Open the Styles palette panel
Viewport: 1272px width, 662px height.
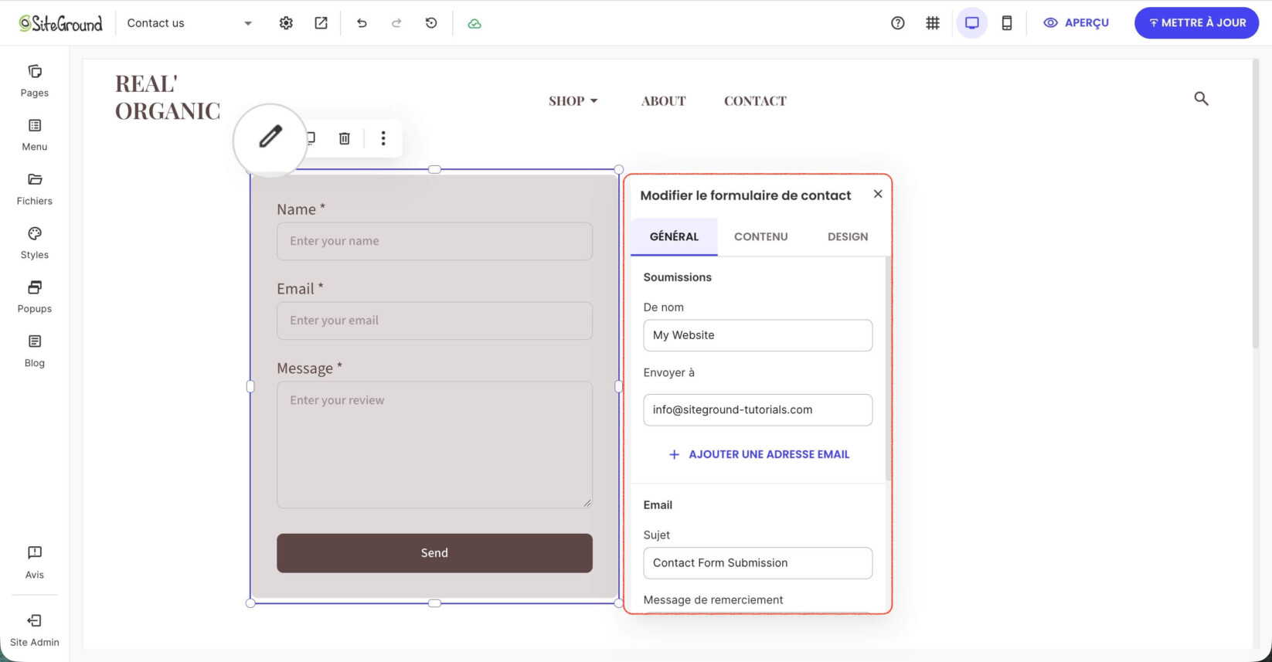pos(35,243)
